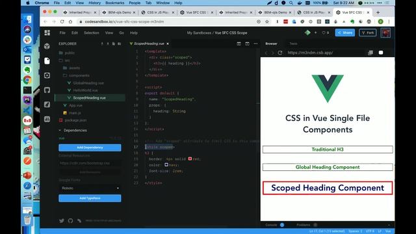This screenshot has width=416, height=234.
Task: Open the Help menu in CodeSandbox
Action: 134,33
